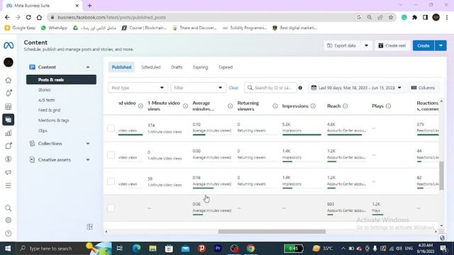
Task: Open Inbox chat bubble icon
Action: click(x=9, y=146)
